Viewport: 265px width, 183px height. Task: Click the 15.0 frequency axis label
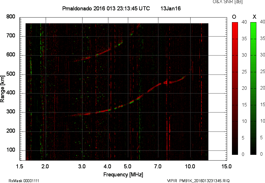point(226,167)
